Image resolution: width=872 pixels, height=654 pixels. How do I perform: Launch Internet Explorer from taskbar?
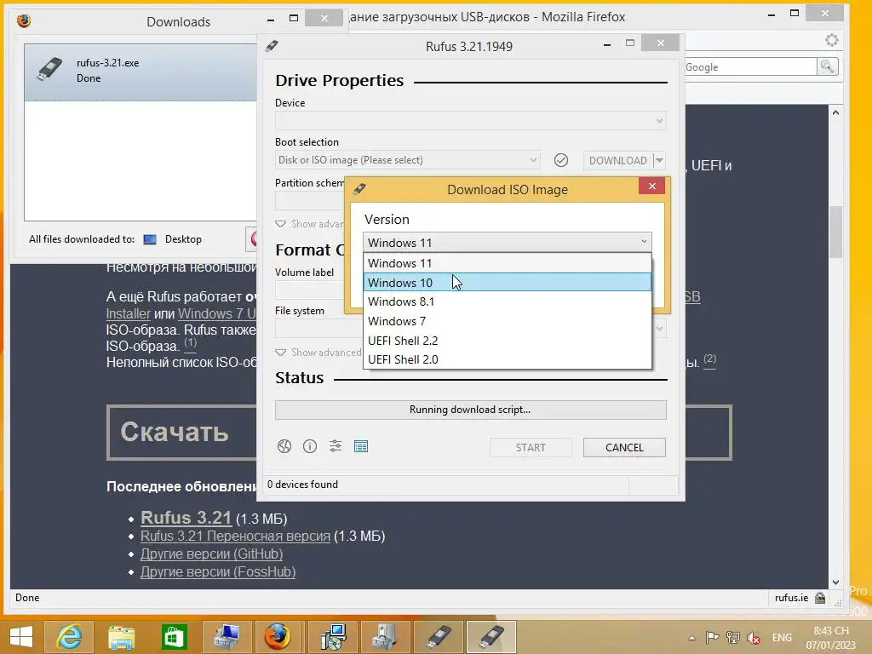point(69,637)
